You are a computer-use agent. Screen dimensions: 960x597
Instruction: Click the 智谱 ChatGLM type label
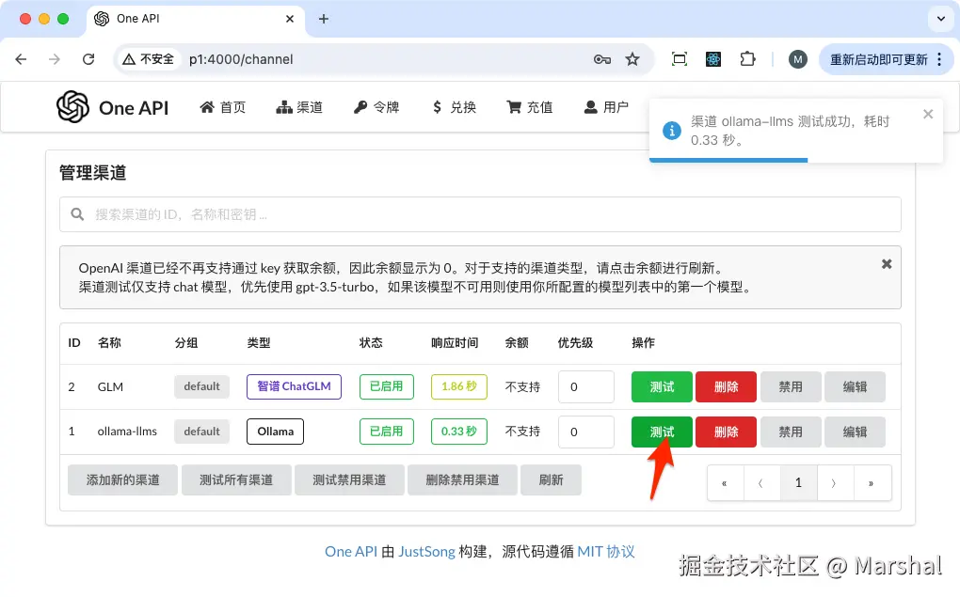[x=294, y=386]
